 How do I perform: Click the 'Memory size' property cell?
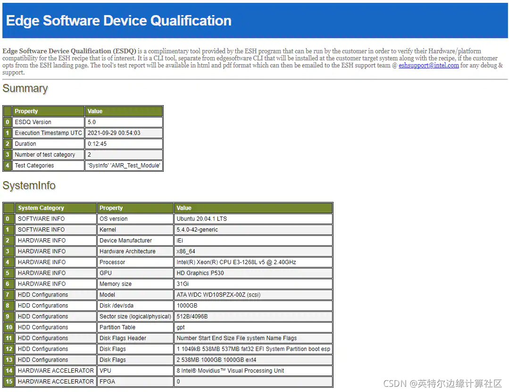point(135,284)
